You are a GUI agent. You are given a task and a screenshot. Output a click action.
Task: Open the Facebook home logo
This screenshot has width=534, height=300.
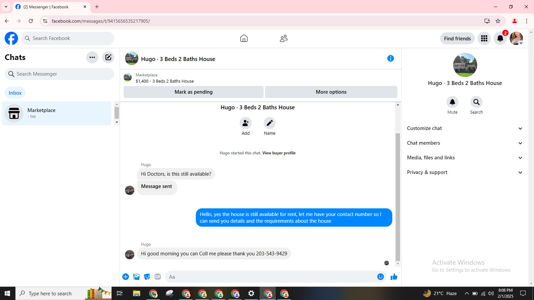[11, 38]
